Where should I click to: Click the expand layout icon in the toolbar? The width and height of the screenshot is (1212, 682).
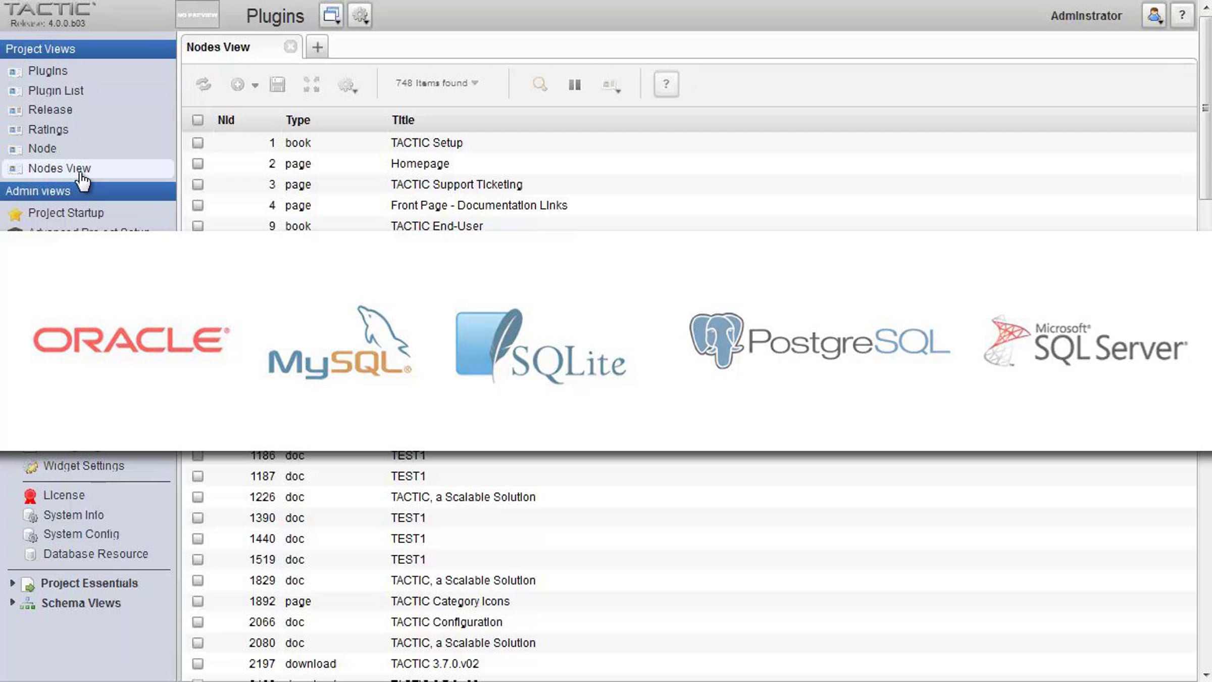(312, 84)
